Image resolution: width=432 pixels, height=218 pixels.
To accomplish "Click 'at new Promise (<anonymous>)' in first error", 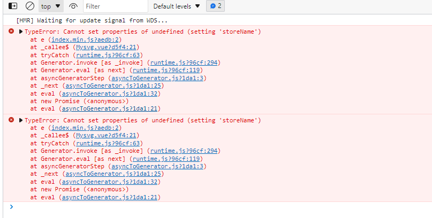I will pyautogui.click(x=79, y=101).
